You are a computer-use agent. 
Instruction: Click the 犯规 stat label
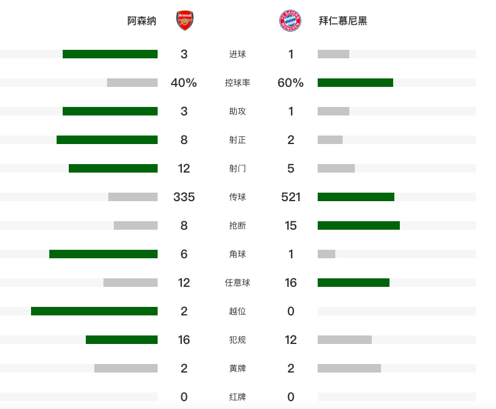point(237,340)
